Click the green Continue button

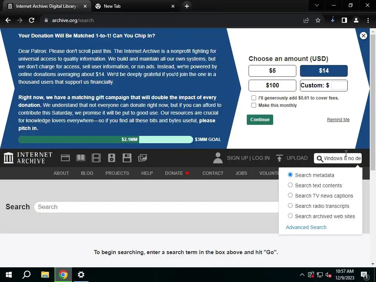[x=260, y=120]
